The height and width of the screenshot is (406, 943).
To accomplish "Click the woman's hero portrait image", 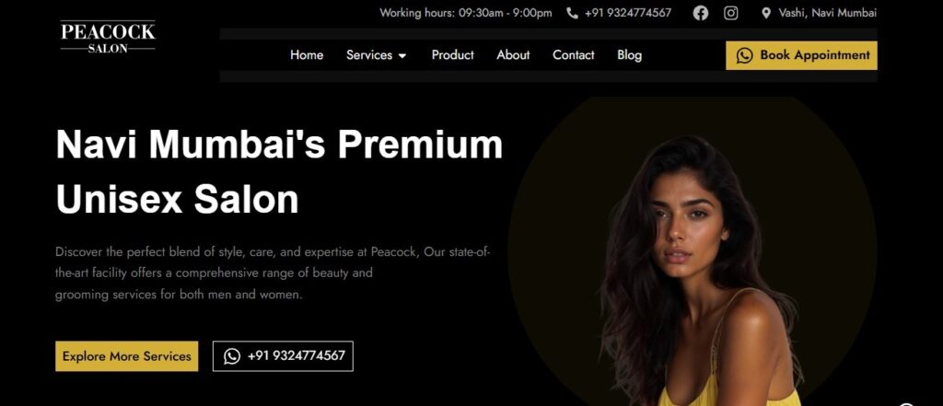I will pyautogui.click(x=698, y=271).
